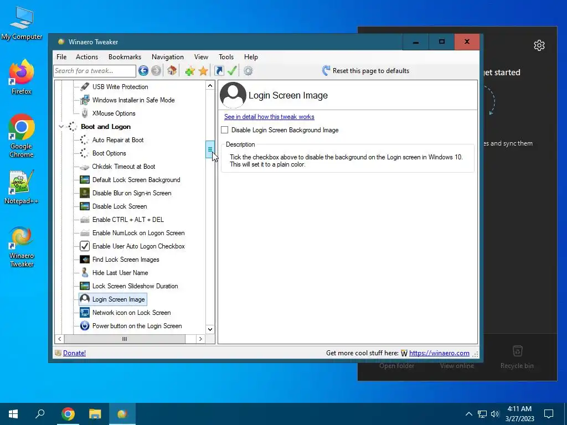Screen dimensions: 567x425
Task: Click the green checkmark toolbar icon
Action: [x=232, y=70]
